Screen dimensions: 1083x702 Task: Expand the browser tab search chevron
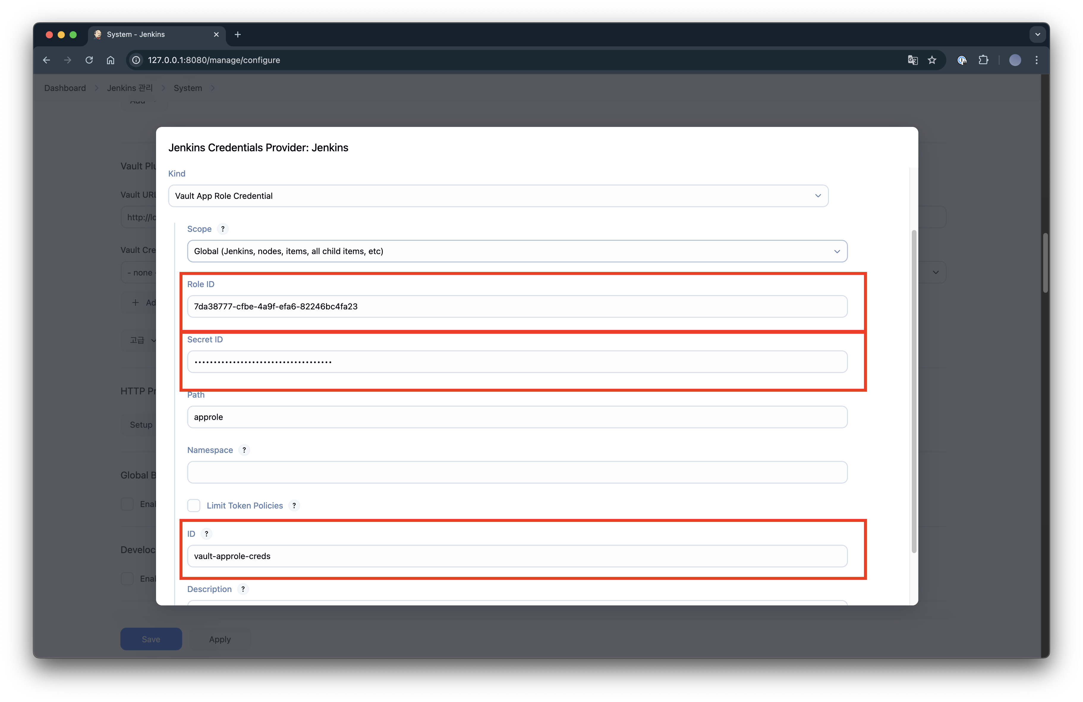pos(1038,34)
